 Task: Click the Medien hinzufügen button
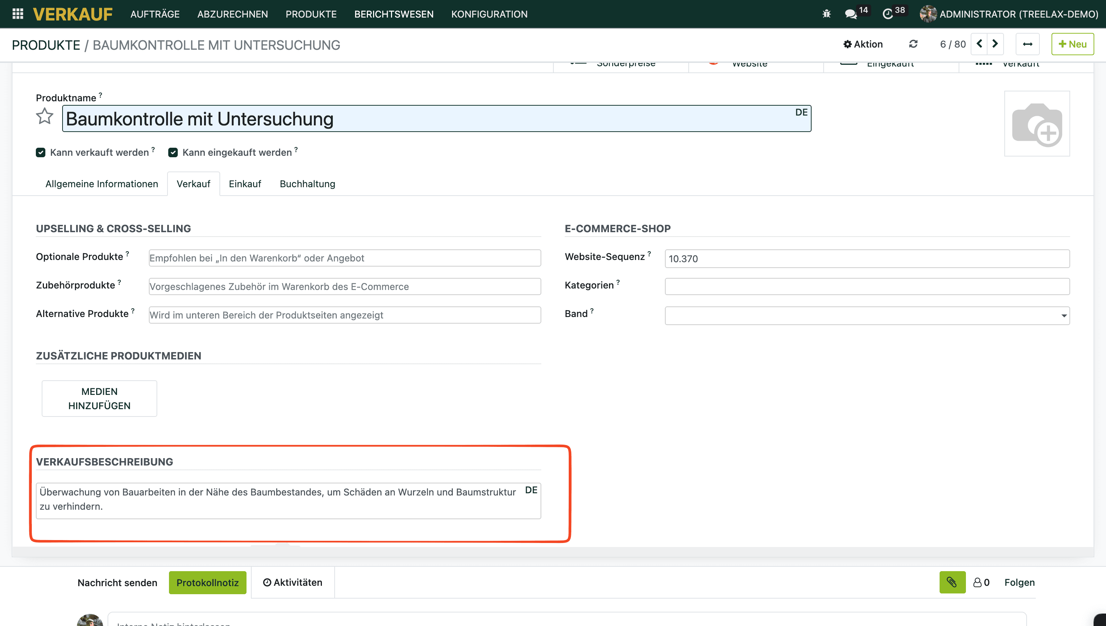(x=99, y=398)
